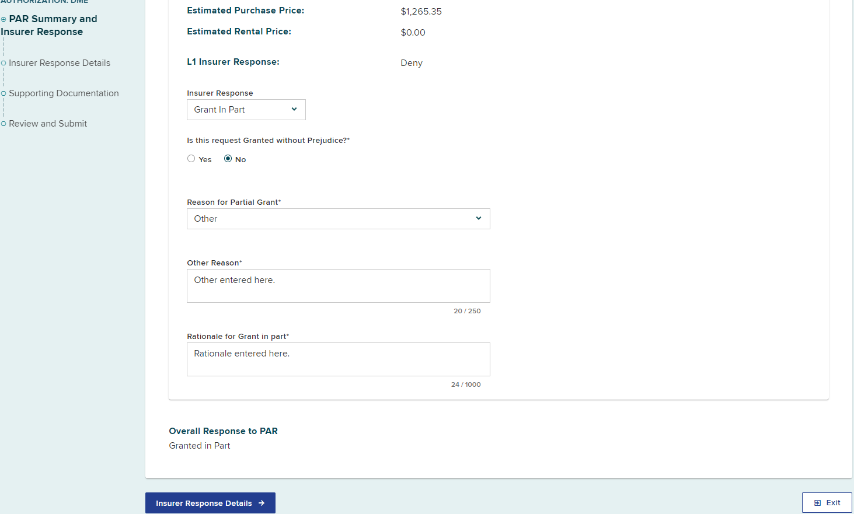Go to Review and Submit step
Viewport: 854px width, 514px height.
(x=48, y=124)
